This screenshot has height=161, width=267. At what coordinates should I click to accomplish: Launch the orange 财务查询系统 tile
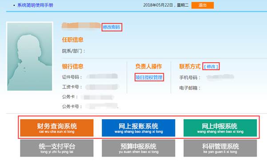57,128
